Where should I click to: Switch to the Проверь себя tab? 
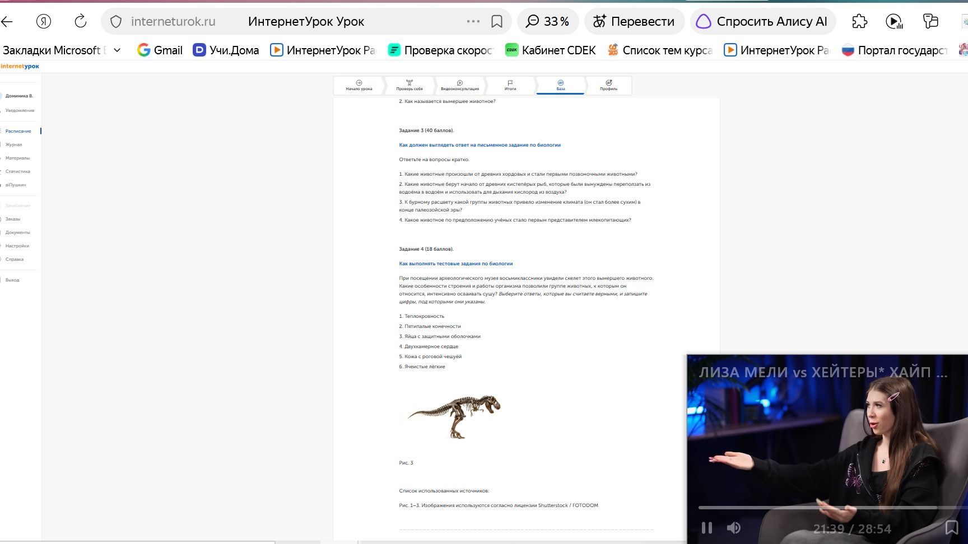(409, 86)
